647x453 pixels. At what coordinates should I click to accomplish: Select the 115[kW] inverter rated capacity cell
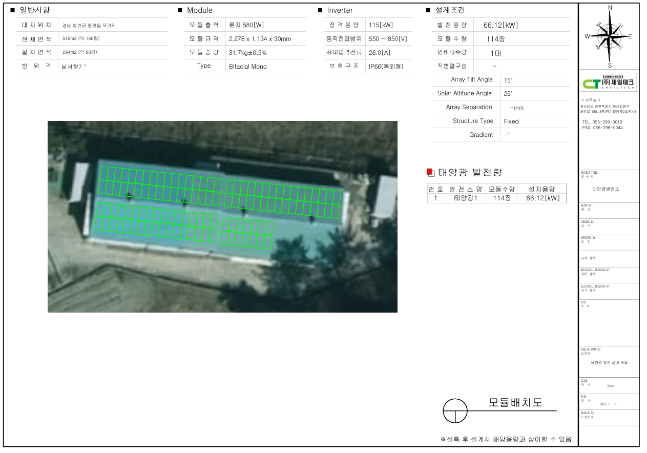pos(381,25)
